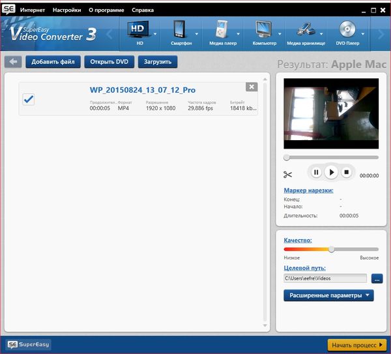The width and height of the screenshot is (391, 354).
Task: Show previous device profiles with left arrow
Action: 109,34
